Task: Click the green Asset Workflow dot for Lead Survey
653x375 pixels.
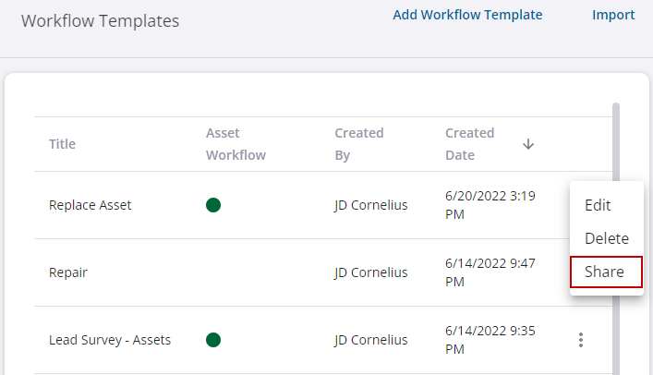Action: point(213,340)
